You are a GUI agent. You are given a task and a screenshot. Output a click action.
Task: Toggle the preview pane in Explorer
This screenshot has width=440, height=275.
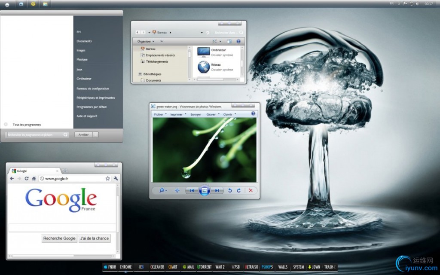(229, 41)
